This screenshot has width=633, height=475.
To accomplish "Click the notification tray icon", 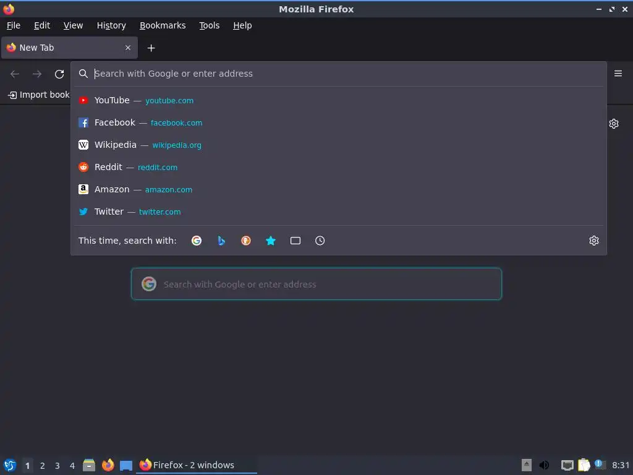I will coord(600,465).
